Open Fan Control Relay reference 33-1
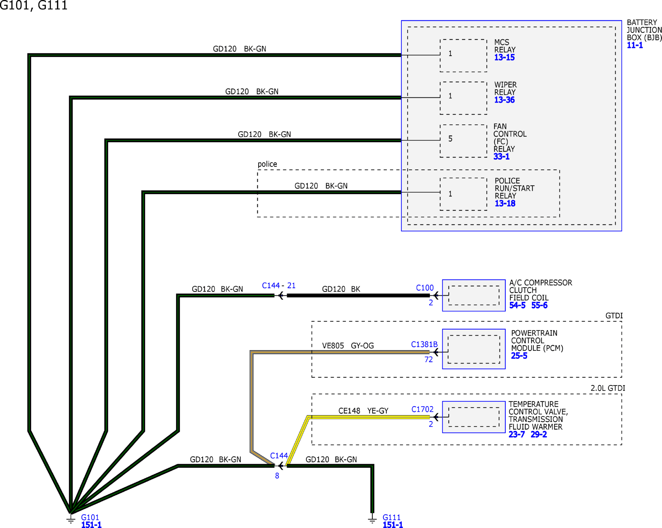 [x=501, y=157]
